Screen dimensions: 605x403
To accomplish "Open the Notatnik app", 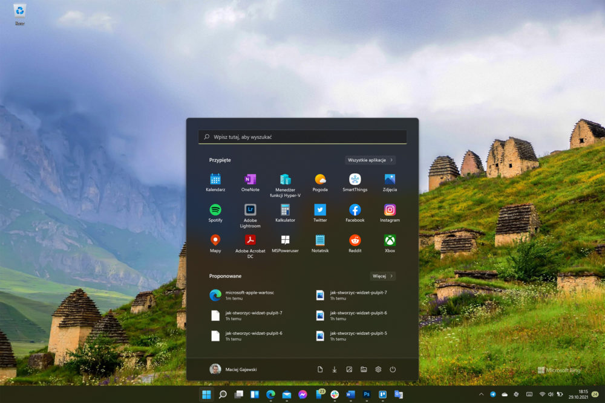I will coord(320,243).
